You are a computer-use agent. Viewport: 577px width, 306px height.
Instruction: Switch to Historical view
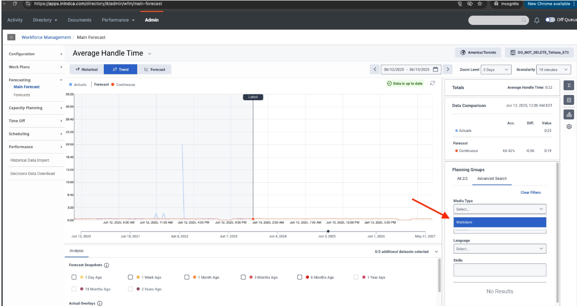tap(86, 70)
